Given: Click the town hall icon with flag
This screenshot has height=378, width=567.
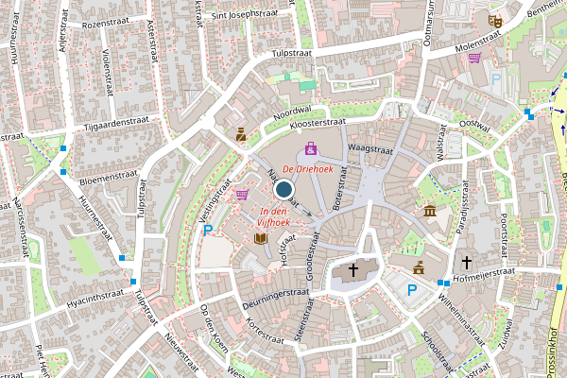Looking at the screenshot, I should pyautogui.click(x=419, y=268).
